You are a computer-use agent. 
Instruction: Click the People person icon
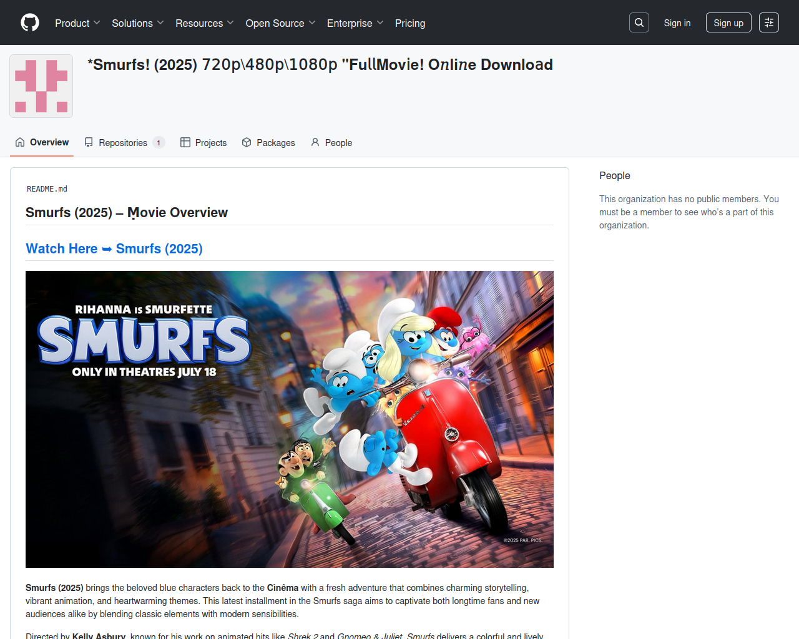pyautogui.click(x=315, y=142)
